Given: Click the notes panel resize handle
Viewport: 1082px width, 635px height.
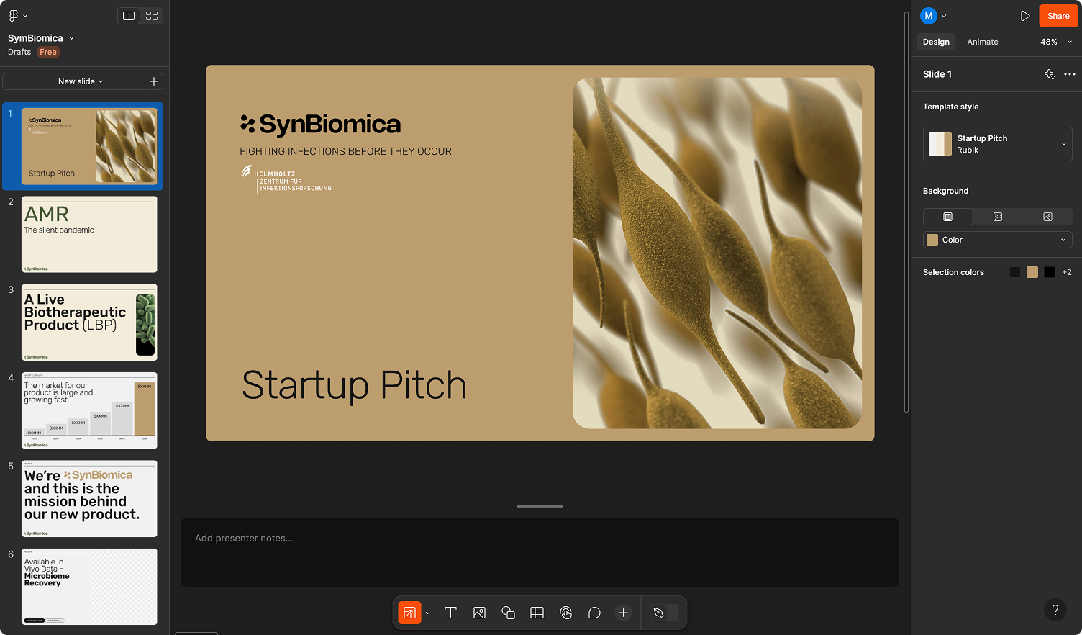Looking at the screenshot, I should 540,507.
